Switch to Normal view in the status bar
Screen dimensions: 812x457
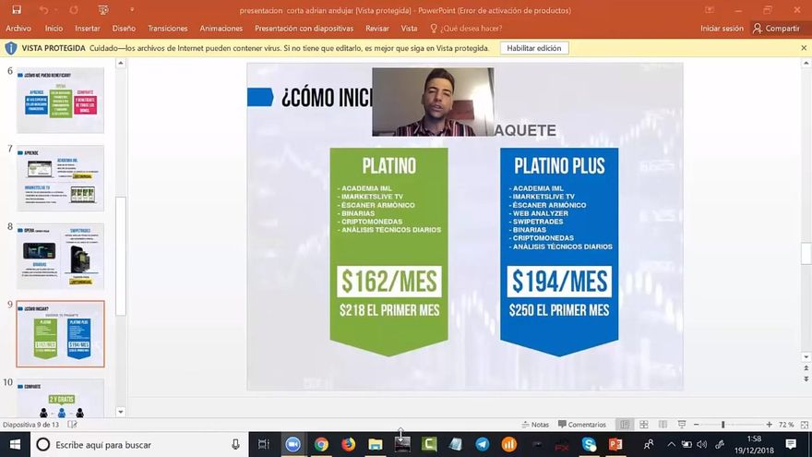tap(625, 425)
